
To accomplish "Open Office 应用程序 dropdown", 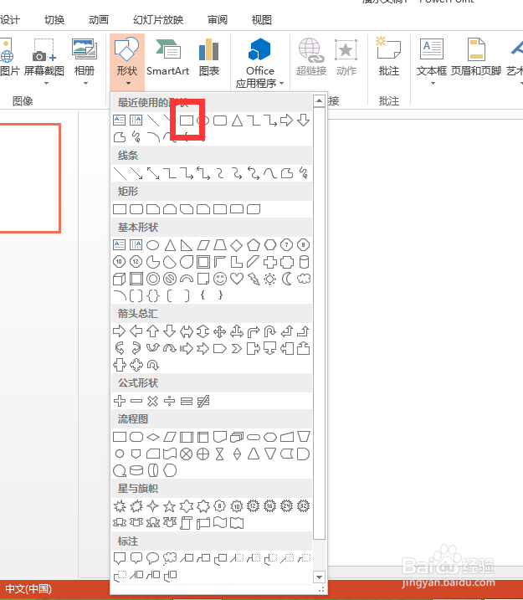I will [259, 63].
